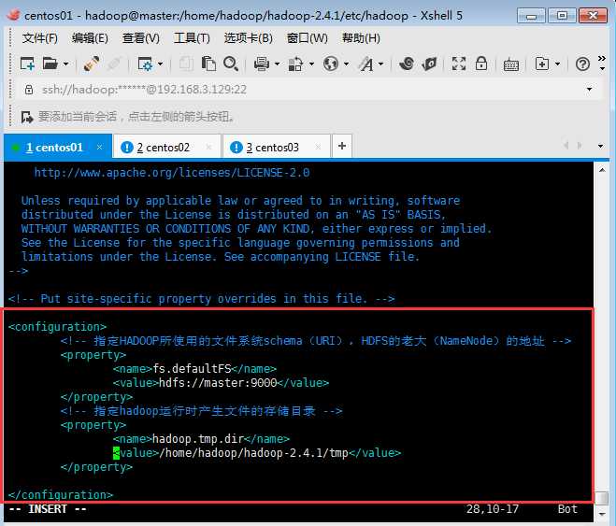Click the terminal scrollbar down arrow
The height and width of the screenshot is (526, 616).
[602, 513]
